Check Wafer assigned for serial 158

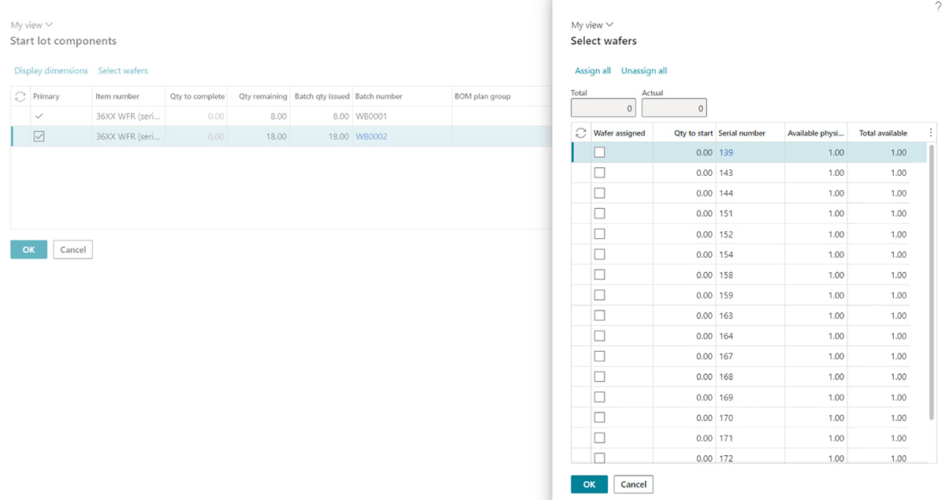tap(600, 275)
